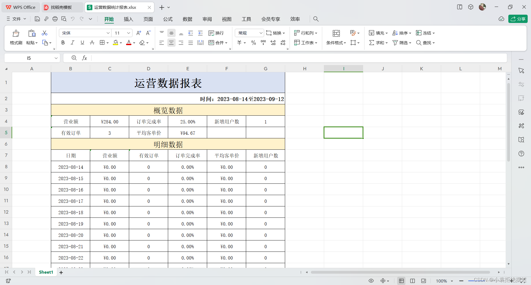Screen dimensions: 531x285
Task: Open the 数据 (Data) ribbon tab
Action: tap(187, 19)
